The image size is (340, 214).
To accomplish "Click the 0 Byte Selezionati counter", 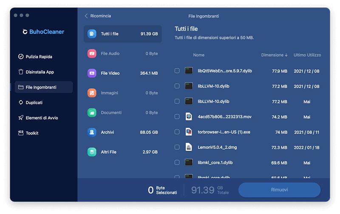I will coord(162,190).
